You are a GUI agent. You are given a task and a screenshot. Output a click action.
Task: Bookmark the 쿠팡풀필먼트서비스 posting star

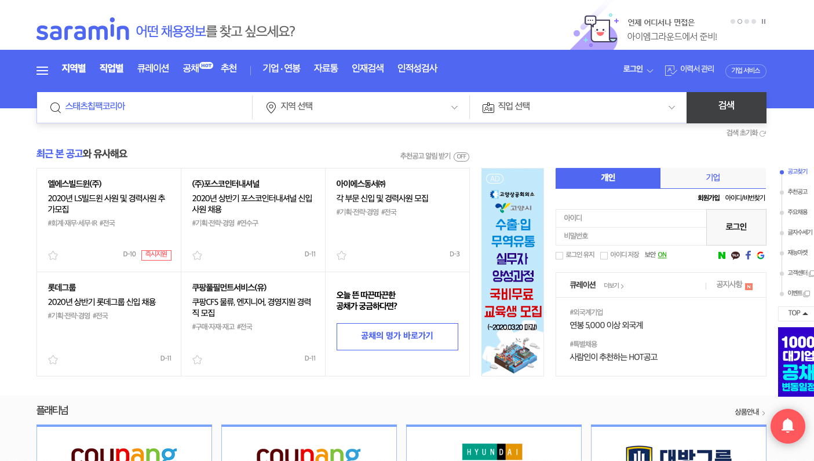(x=197, y=360)
